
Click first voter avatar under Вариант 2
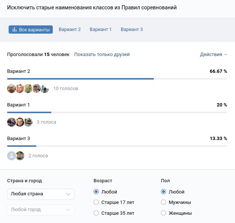click(12, 89)
